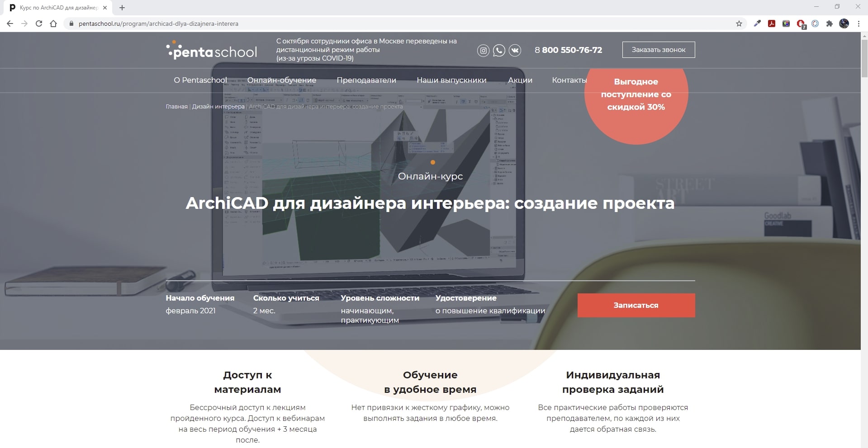Click the 'Онлайн-курс' subtitle
Viewport: 868px width, 448px height.
pos(430,176)
